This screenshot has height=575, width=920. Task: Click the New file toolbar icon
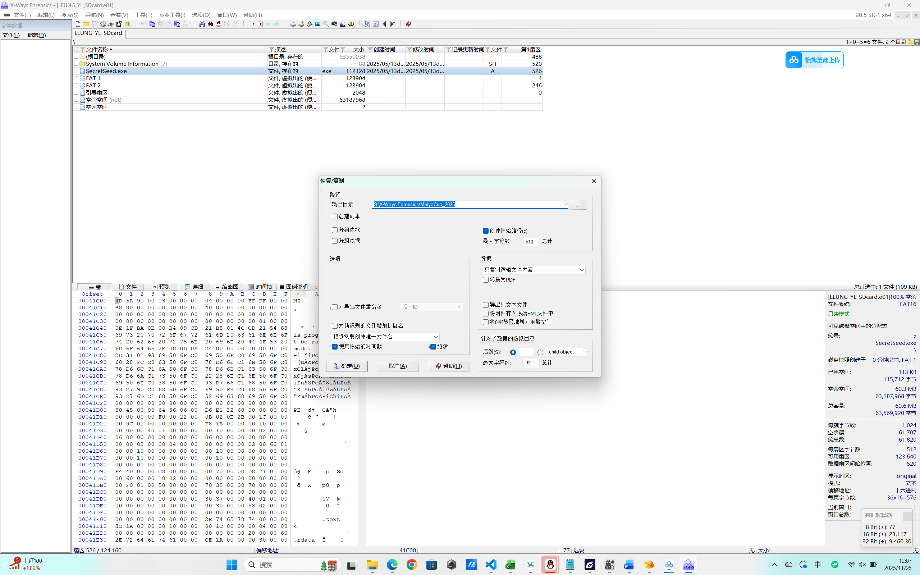[78, 24]
